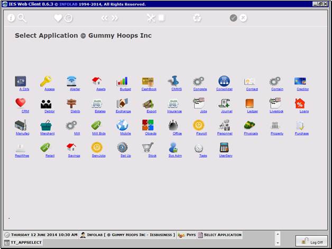Viewport: 332px width, 249px height.
Task: Click the Personnel link
Action: coord(225,133)
